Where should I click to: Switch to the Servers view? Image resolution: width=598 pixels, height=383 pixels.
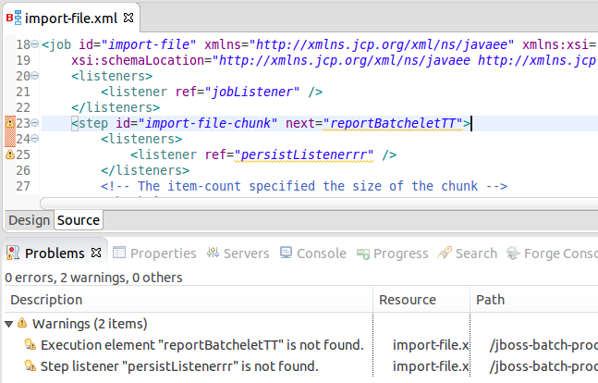(238, 253)
